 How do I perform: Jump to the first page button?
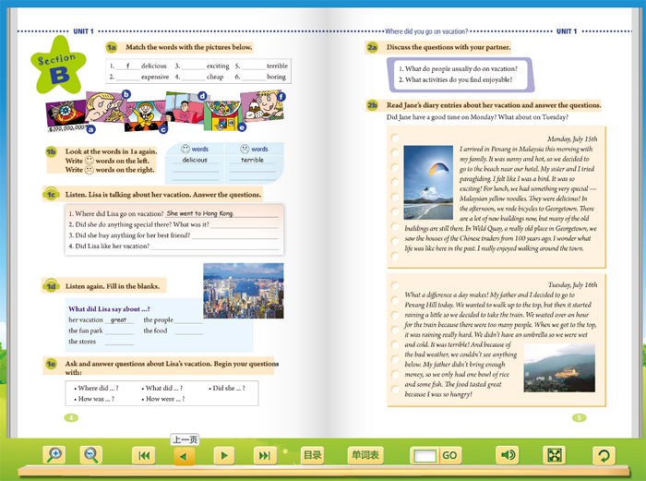pos(144,455)
